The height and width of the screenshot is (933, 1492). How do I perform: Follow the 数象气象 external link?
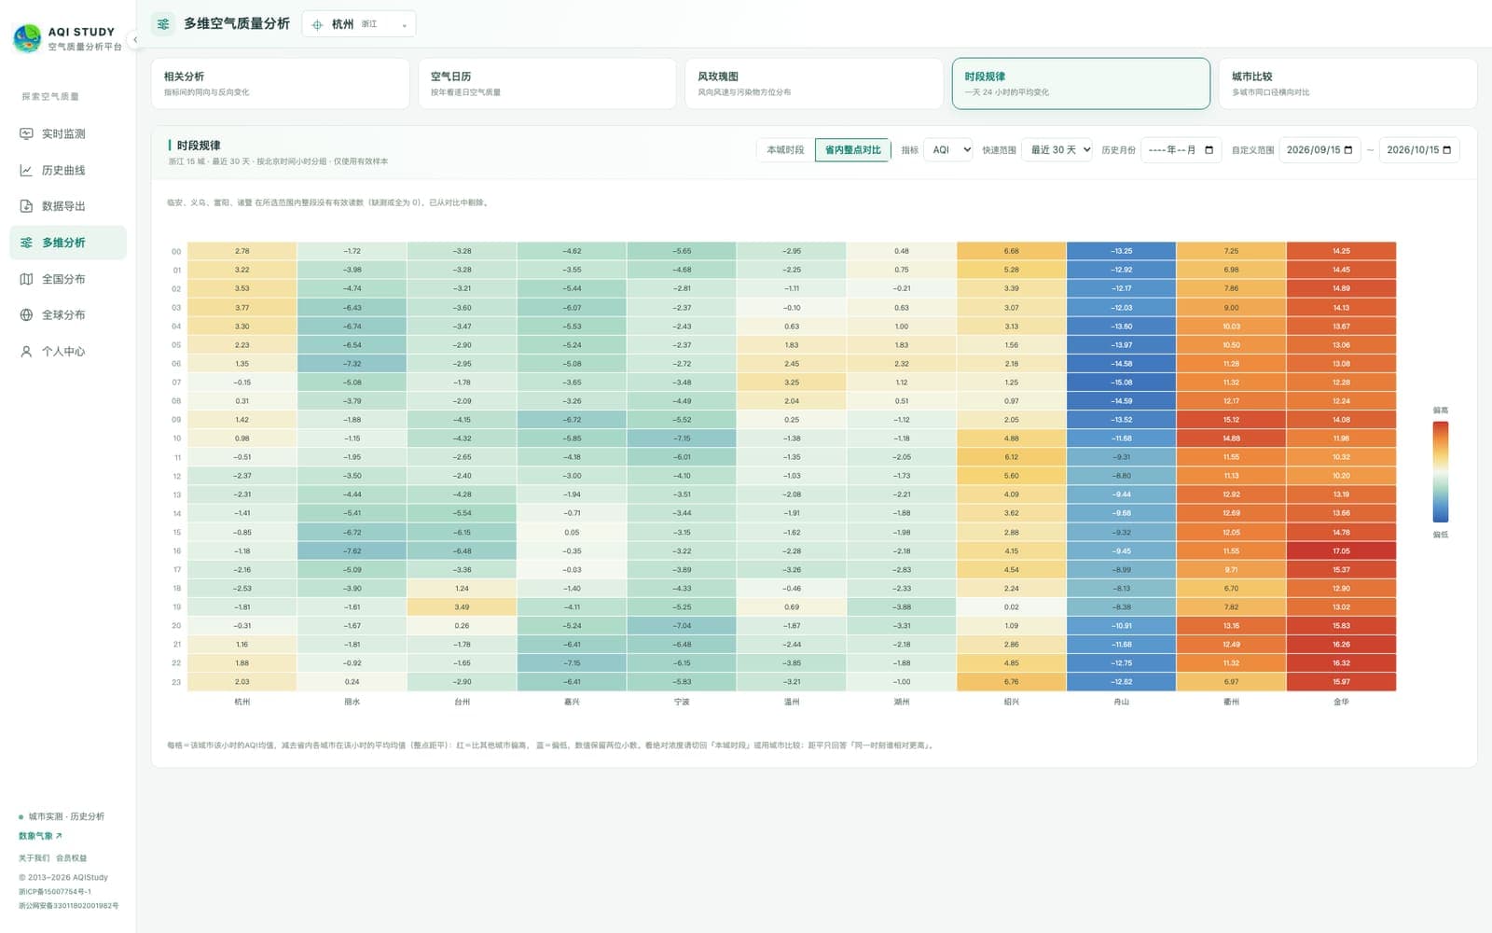click(x=40, y=836)
